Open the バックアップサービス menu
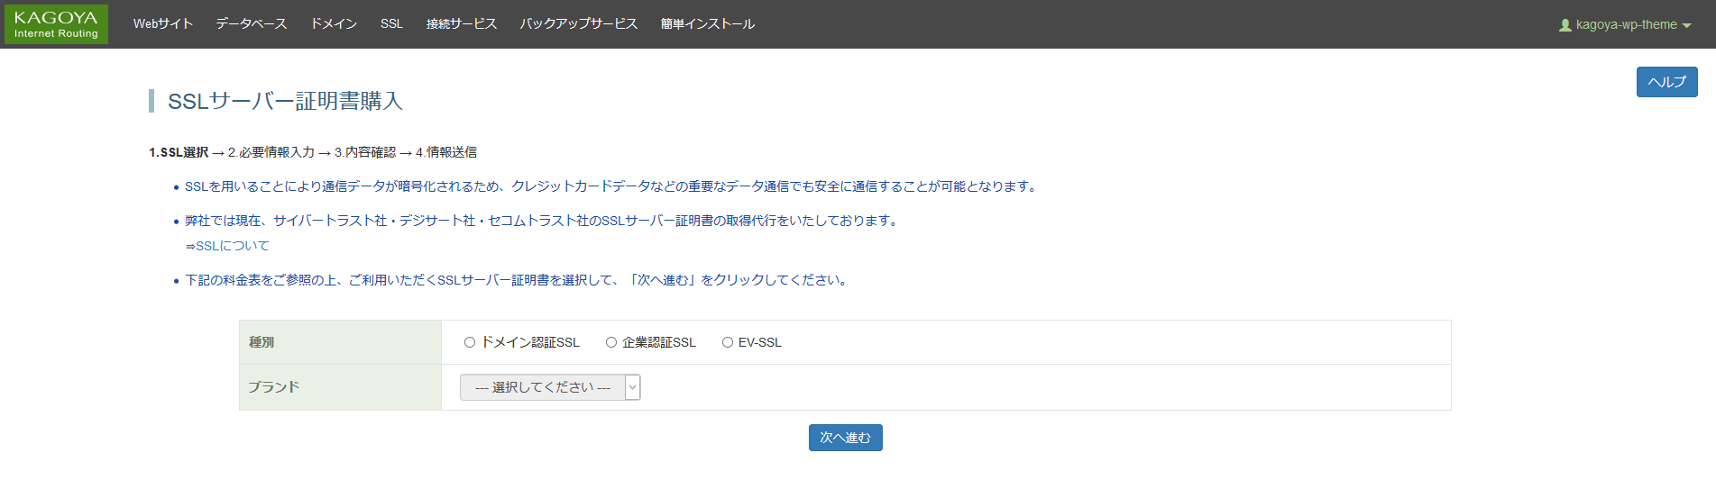1716x480 pixels. pyautogui.click(x=579, y=24)
